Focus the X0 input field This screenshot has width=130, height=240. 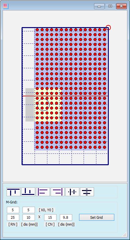pyautogui.click(x=13, y=210)
